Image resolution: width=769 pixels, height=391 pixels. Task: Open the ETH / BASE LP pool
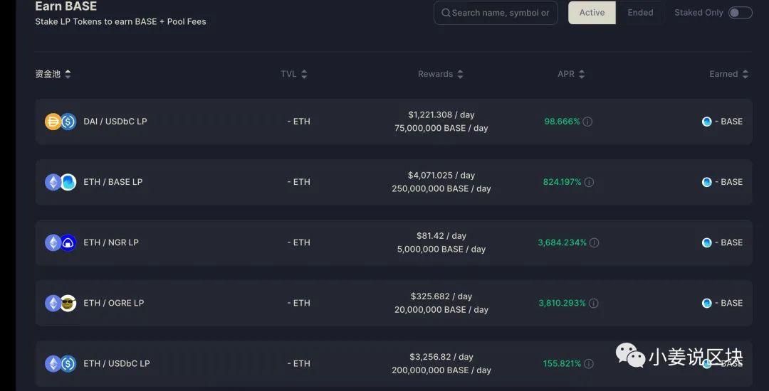tap(113, 182)
